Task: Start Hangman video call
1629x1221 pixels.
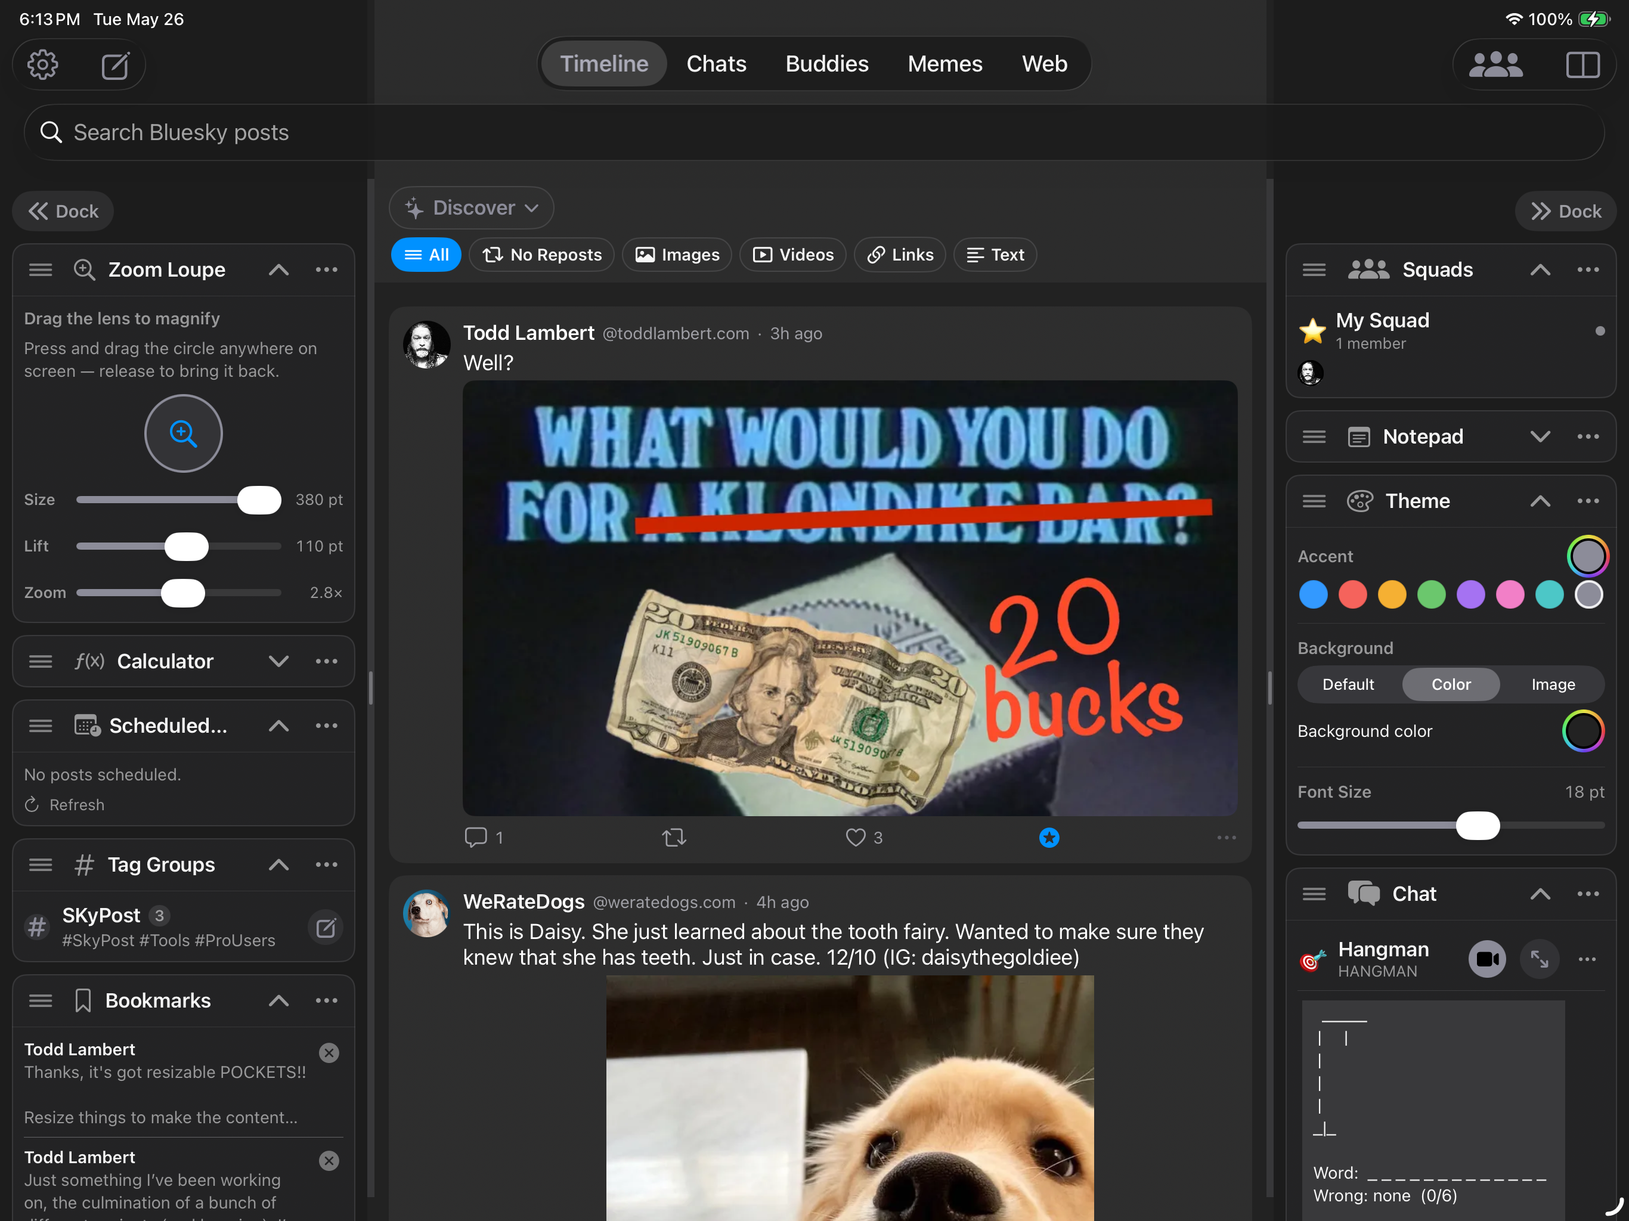Action: [1487, 959]
